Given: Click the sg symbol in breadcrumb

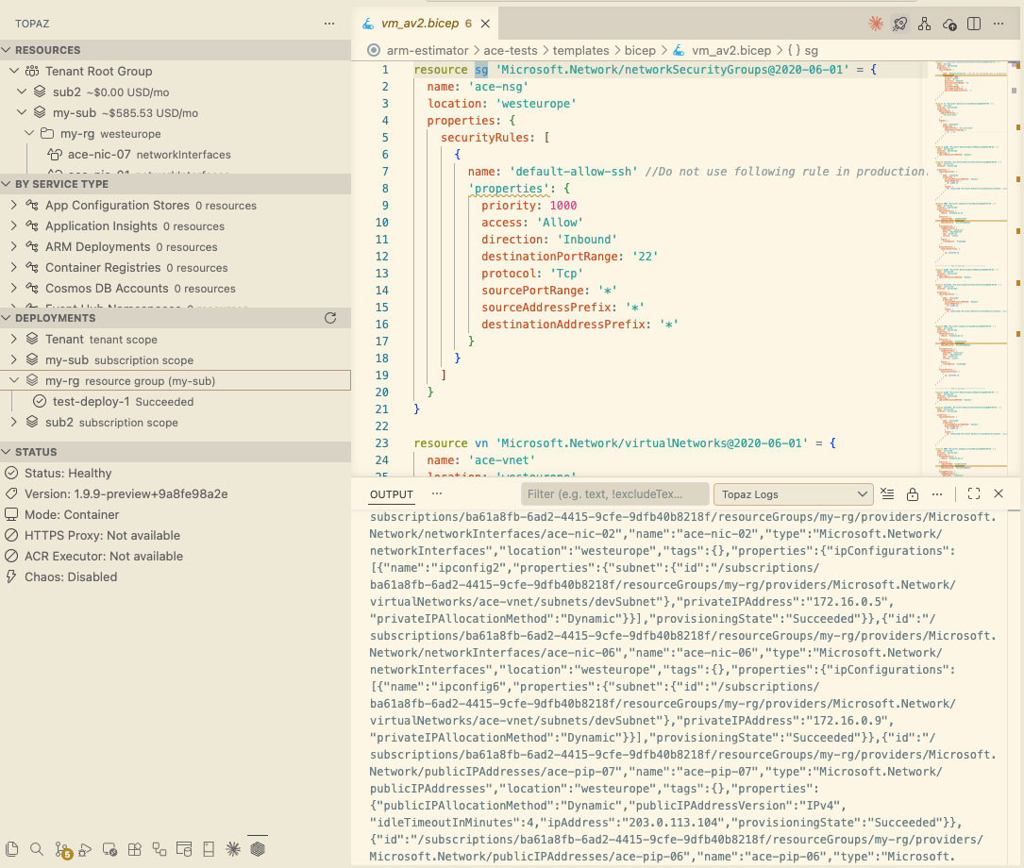Looking at the screenshot, I should point(802,50).
